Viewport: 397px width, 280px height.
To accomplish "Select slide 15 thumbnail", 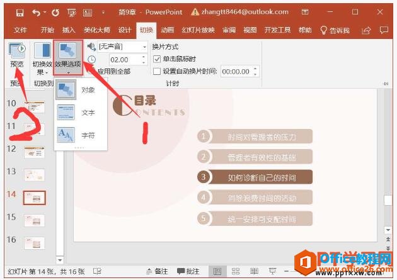I will tap(35, 220).
